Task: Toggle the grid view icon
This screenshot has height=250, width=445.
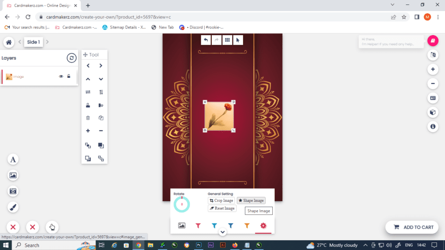Action: click(x=227, y=40)
